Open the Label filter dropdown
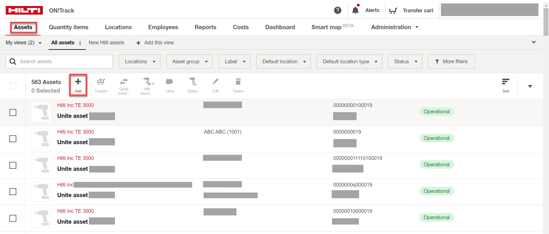The image size is (549, 234). (x=234, y=62)
